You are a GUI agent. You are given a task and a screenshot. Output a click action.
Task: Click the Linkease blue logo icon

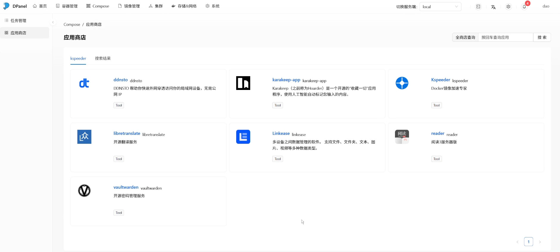point(243,137)
